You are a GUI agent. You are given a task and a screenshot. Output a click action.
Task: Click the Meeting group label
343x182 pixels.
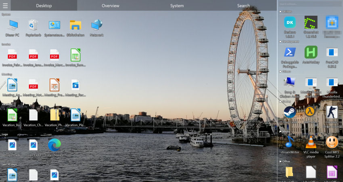click(7, 74)
